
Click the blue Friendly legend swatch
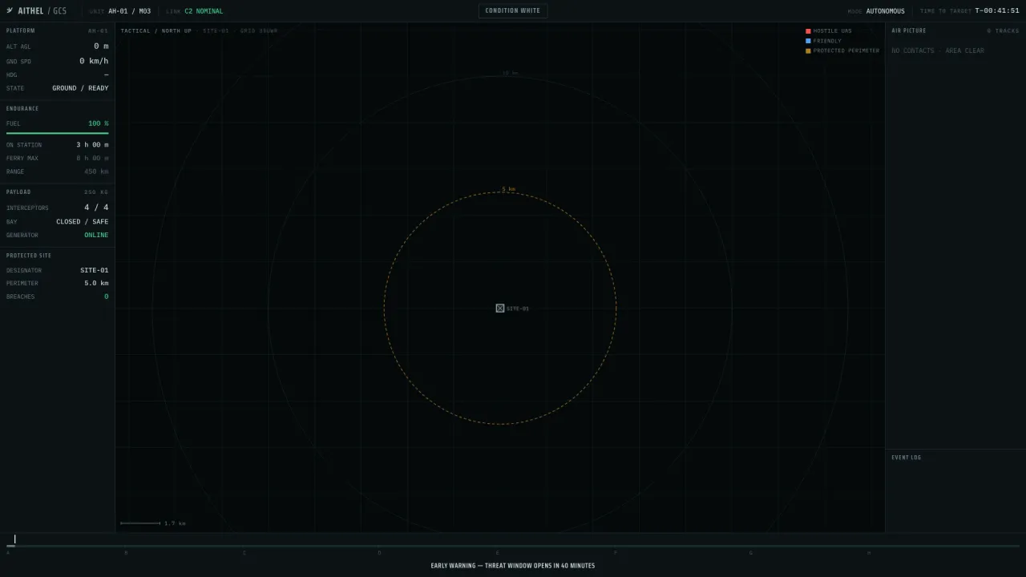click(808, 41)
